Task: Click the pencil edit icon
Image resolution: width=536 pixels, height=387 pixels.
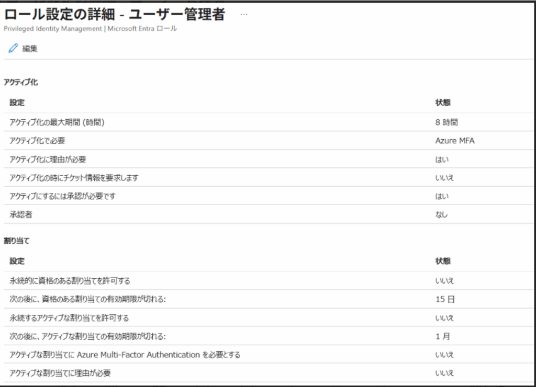Action: [x=13, y=49]
